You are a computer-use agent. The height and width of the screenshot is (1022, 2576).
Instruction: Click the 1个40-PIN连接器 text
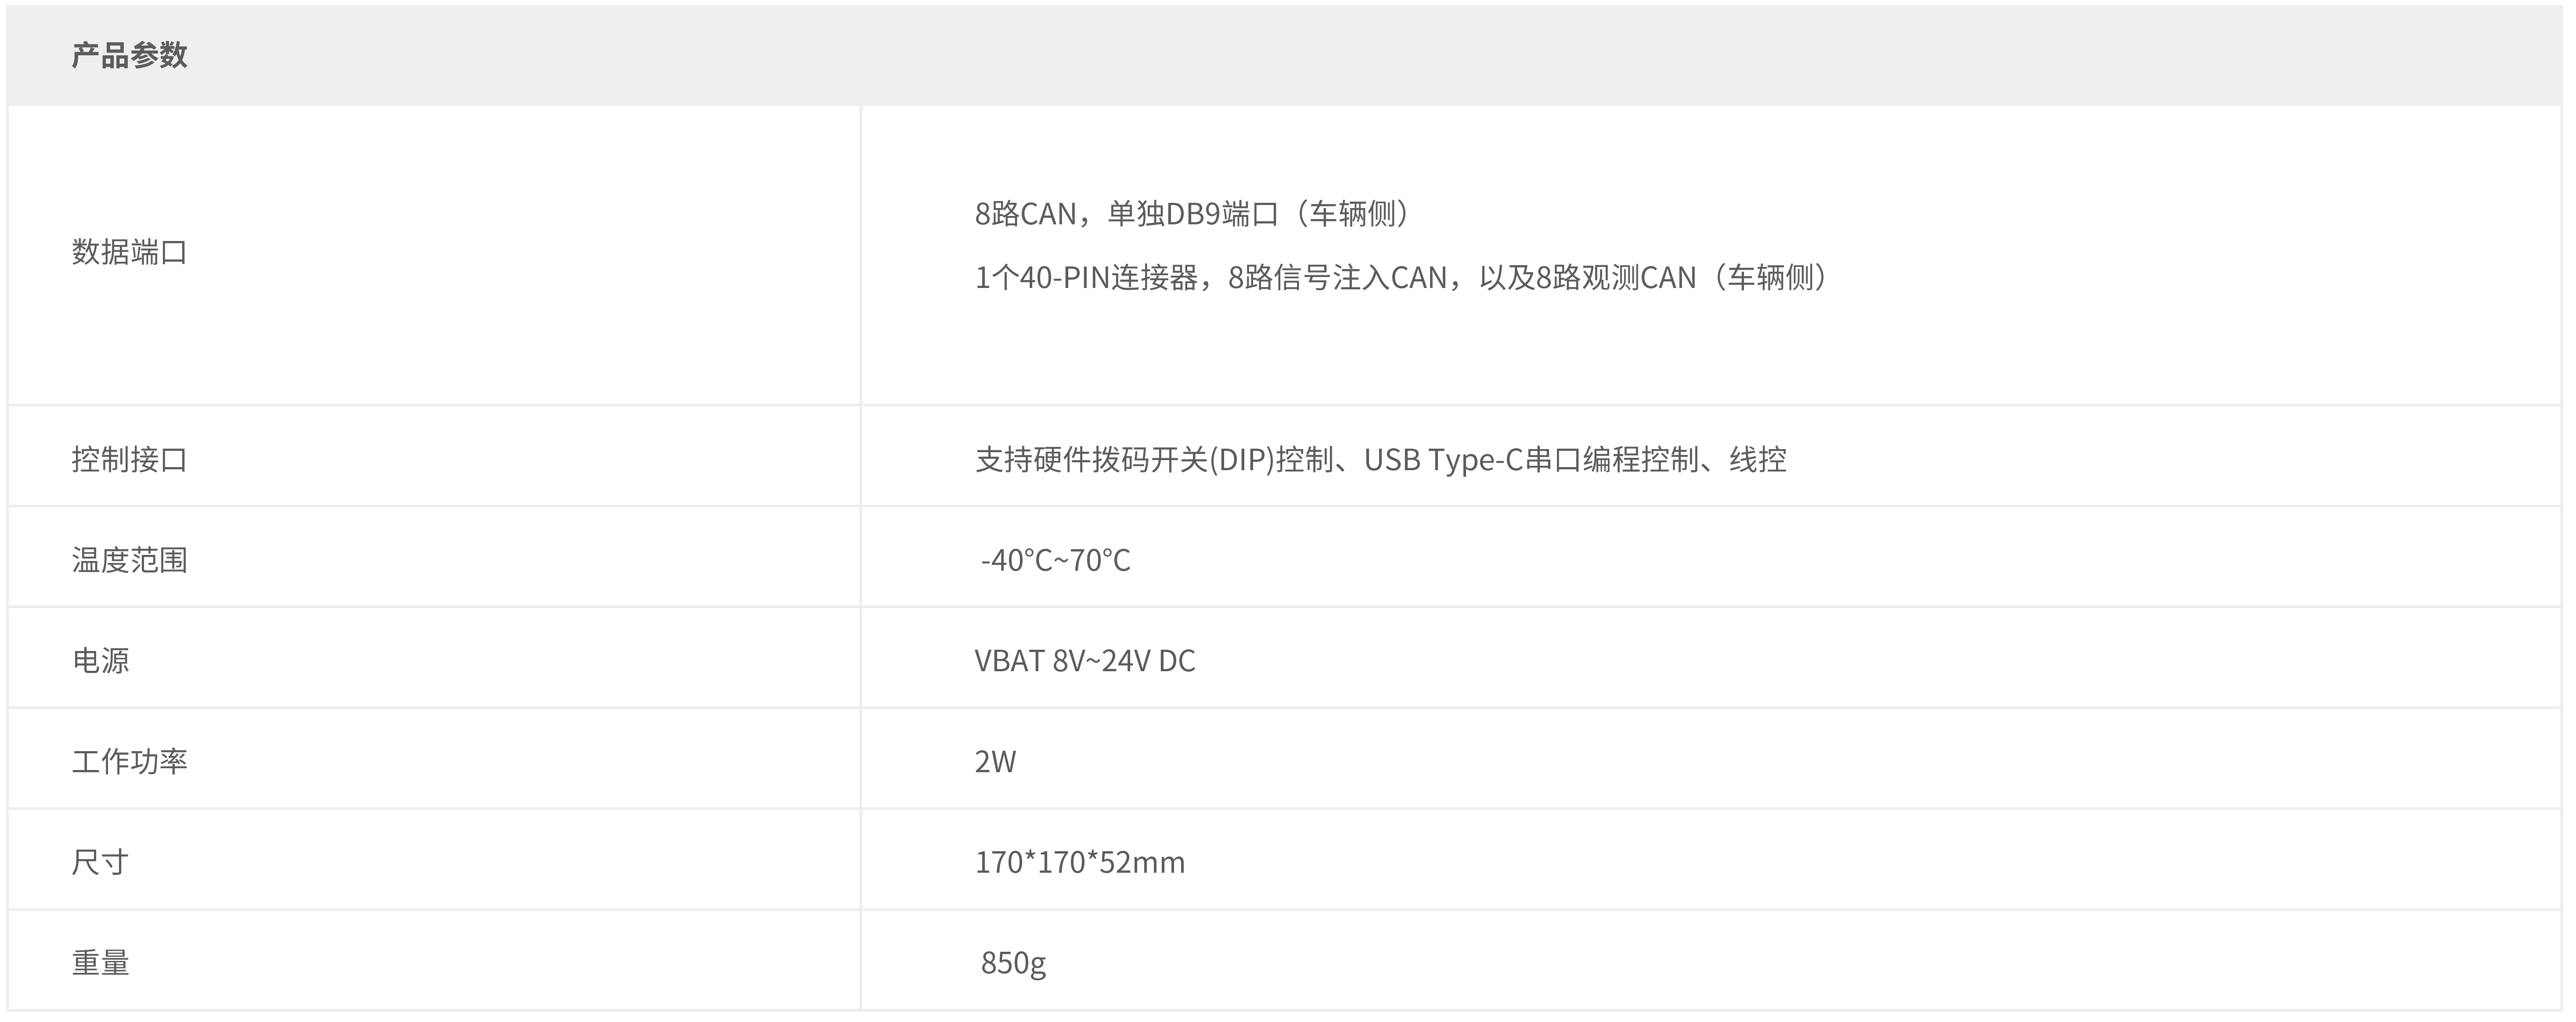[x=1085, y=278]
